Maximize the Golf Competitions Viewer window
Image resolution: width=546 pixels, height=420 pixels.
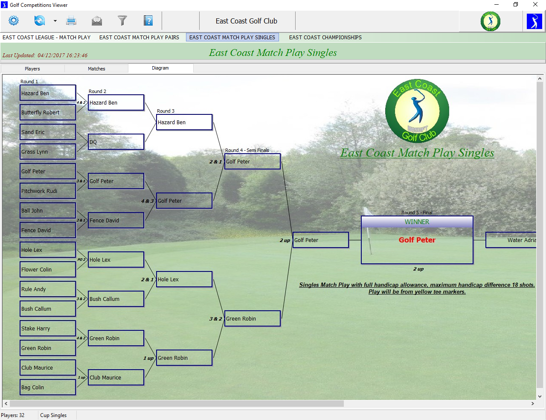tap(516, 5)
